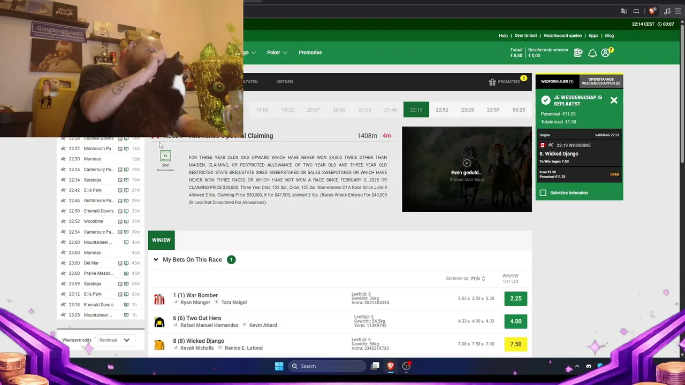Open 22:52 Woodbine race in sidebar
The image size is (685, 385).
coord(101,221)
